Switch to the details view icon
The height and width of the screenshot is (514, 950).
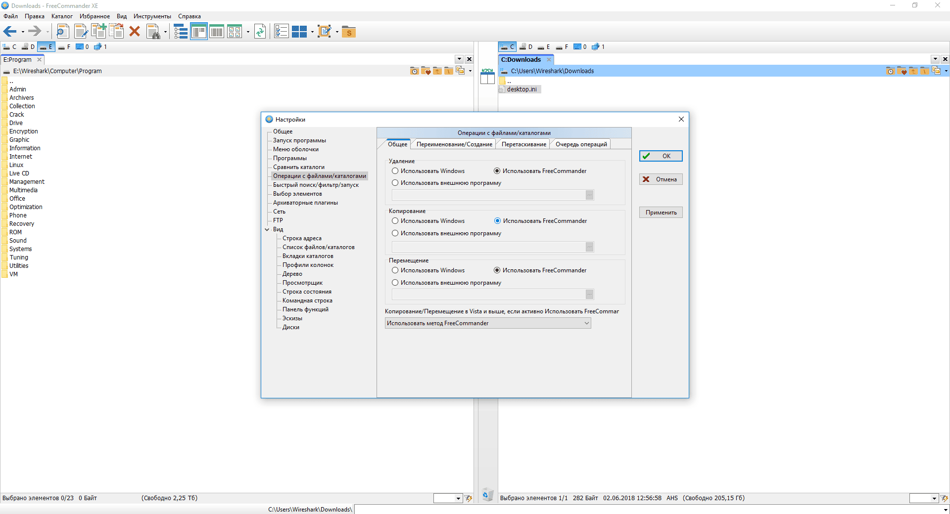pyautogui.click(x=199, y=32)
